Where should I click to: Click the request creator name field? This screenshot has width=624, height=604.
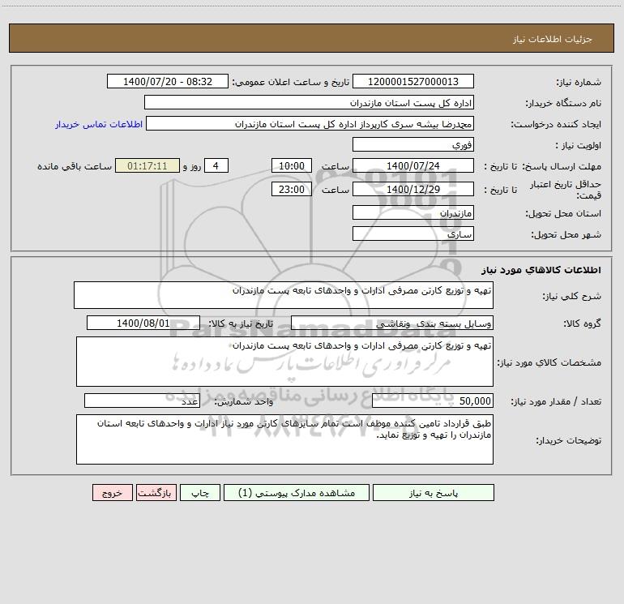[310, 123]
